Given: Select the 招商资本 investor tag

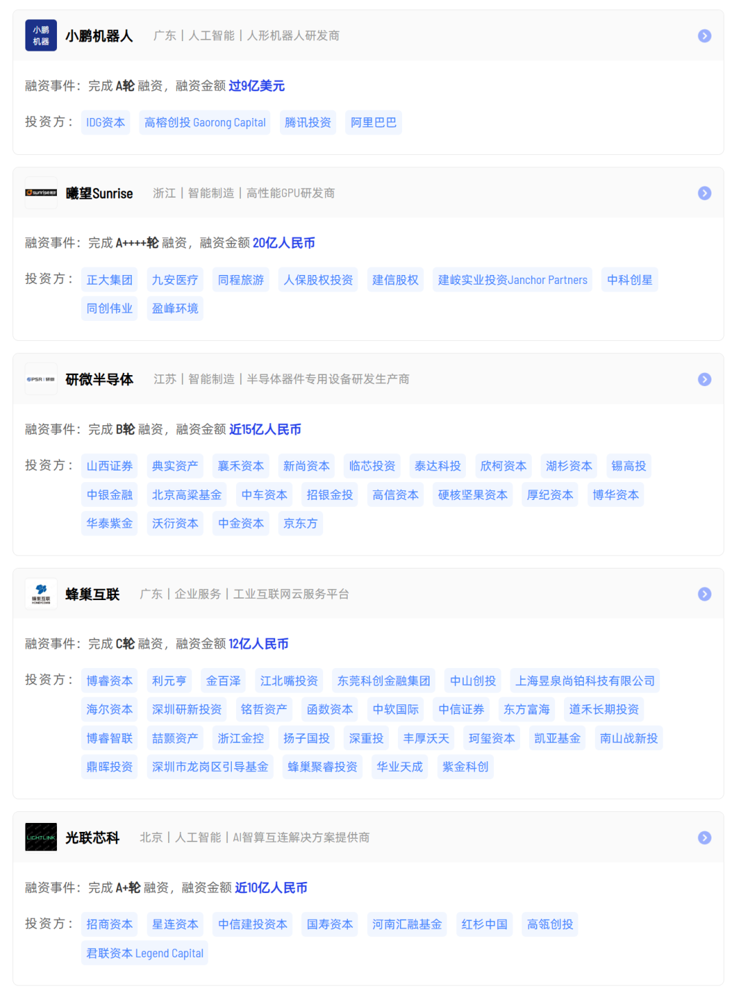Looking at the screenshot, I should 110,924.
